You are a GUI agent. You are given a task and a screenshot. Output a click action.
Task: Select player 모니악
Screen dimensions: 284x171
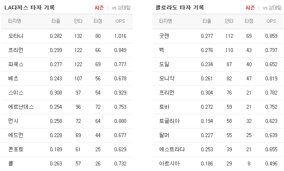(167, 78)
